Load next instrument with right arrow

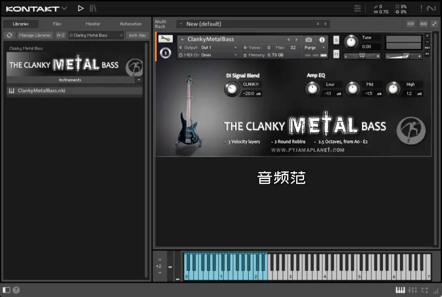[x=296, y=39]
